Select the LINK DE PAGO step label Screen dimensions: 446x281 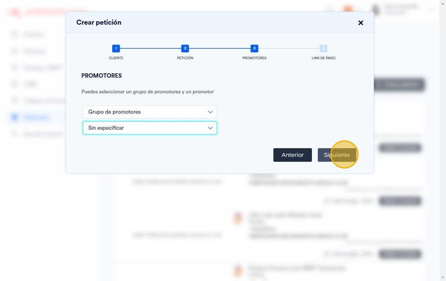point(323,58)
